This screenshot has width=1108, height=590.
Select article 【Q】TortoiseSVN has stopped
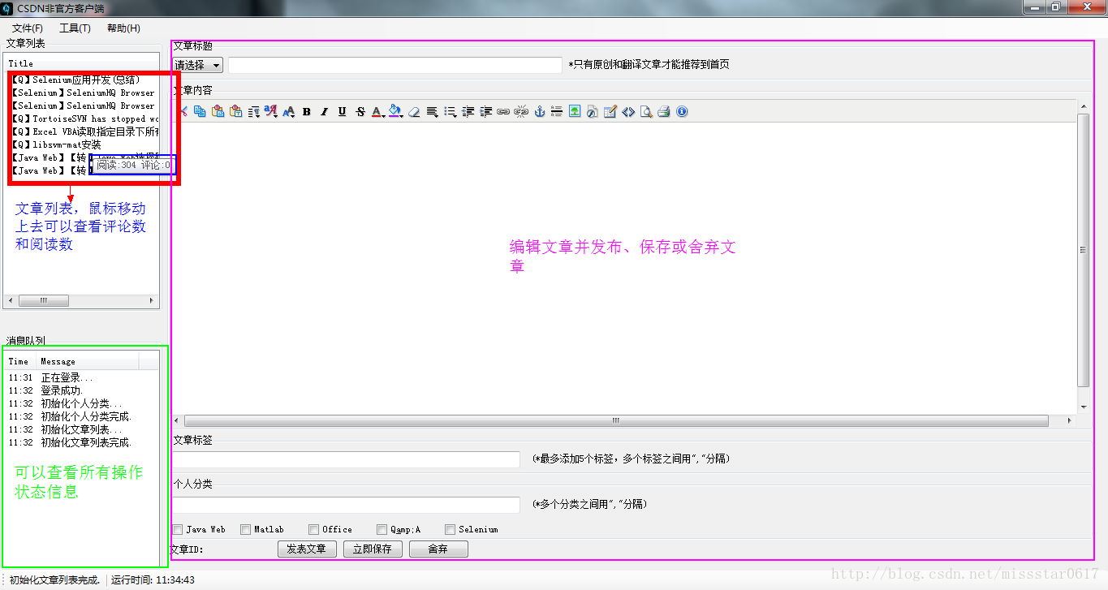(x=85, y=118)
